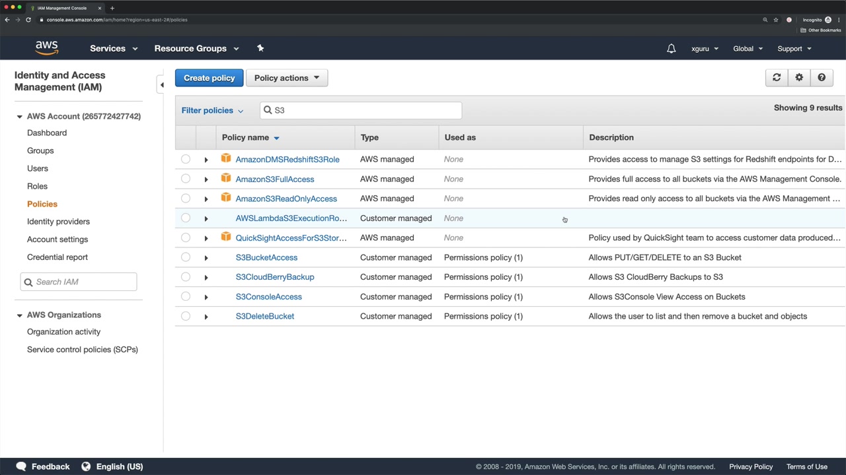The image size is (846, 475).
Task: Refresh the policies list
Action: coord(777,78)
